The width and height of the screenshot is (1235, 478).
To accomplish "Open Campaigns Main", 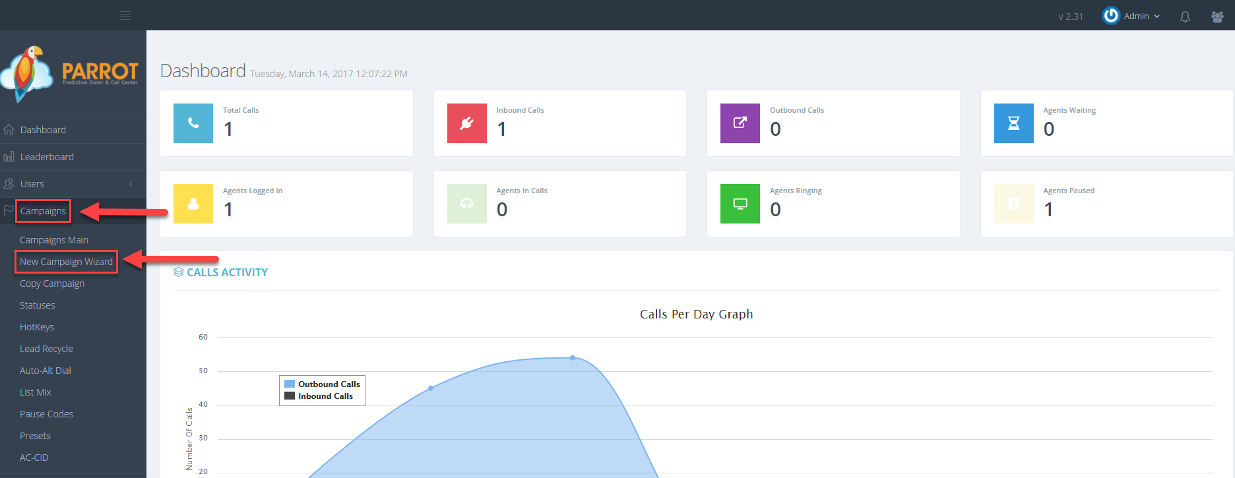I will pyautogui.click(x=54, y=240).
